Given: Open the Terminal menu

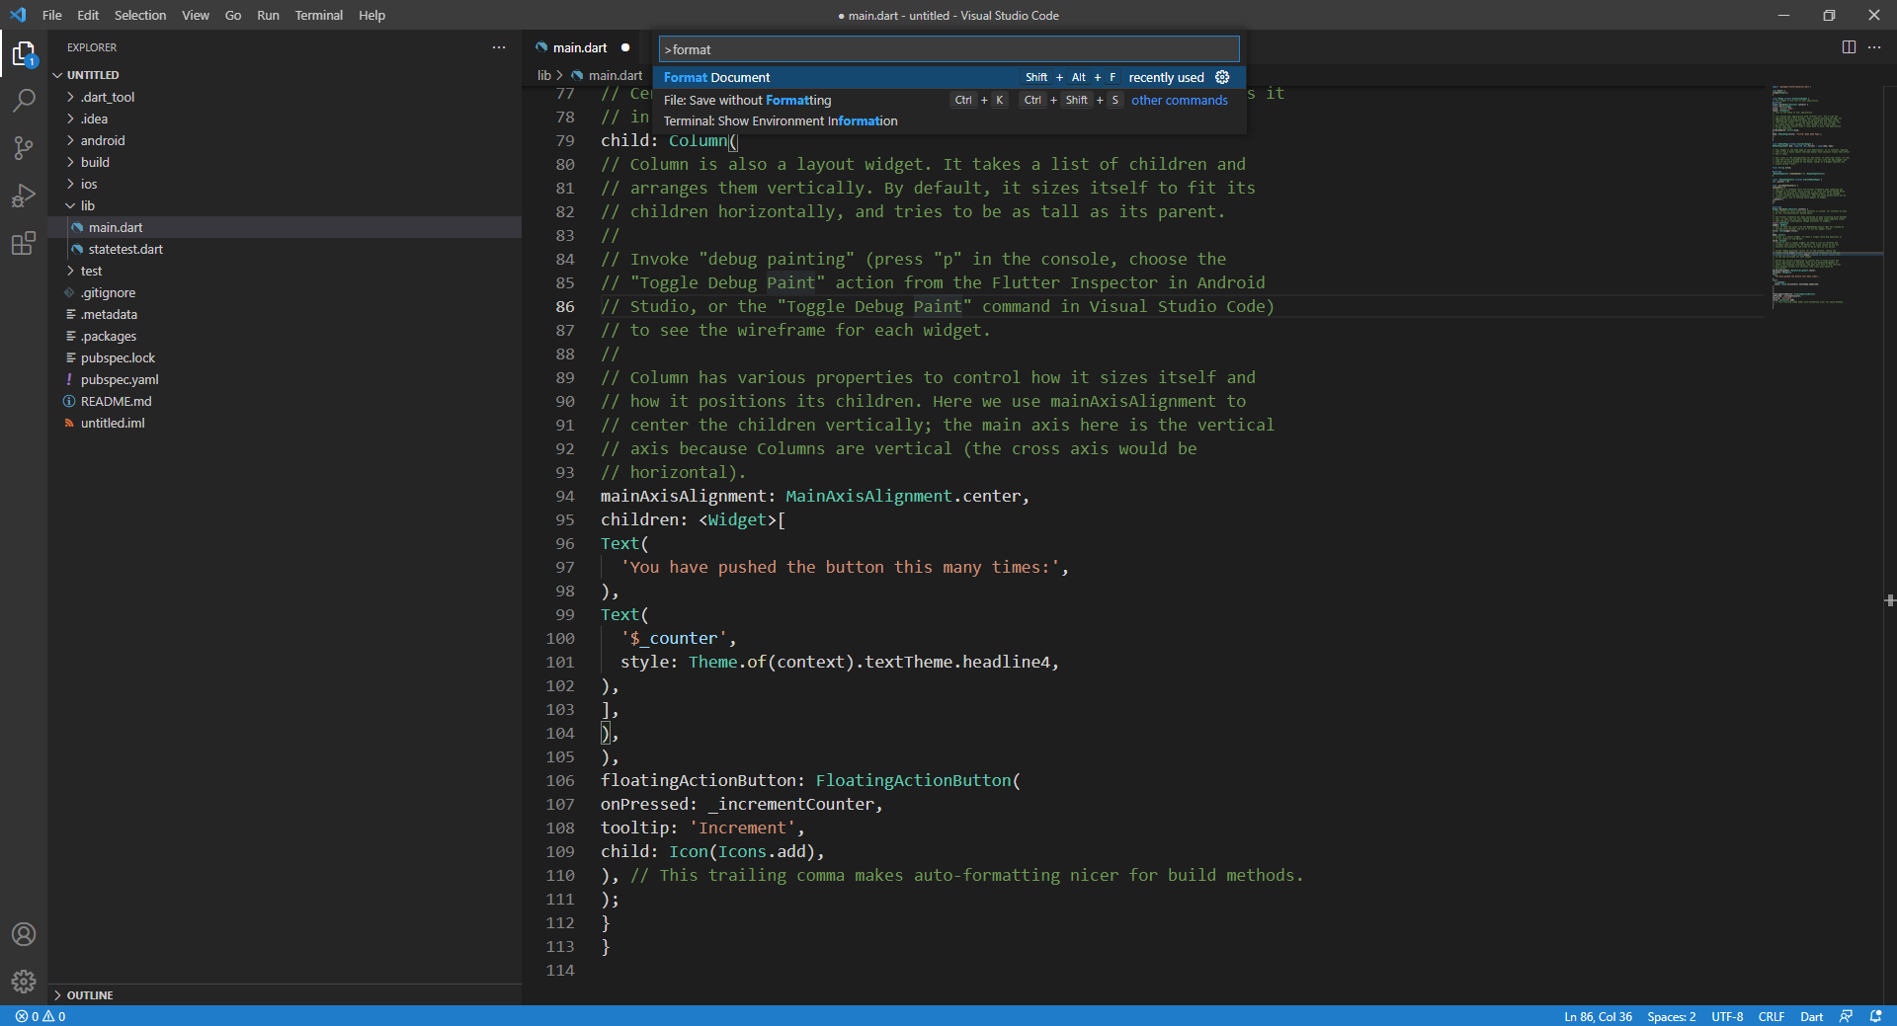Looking at the screenshot, I should [x=319, y=15].
